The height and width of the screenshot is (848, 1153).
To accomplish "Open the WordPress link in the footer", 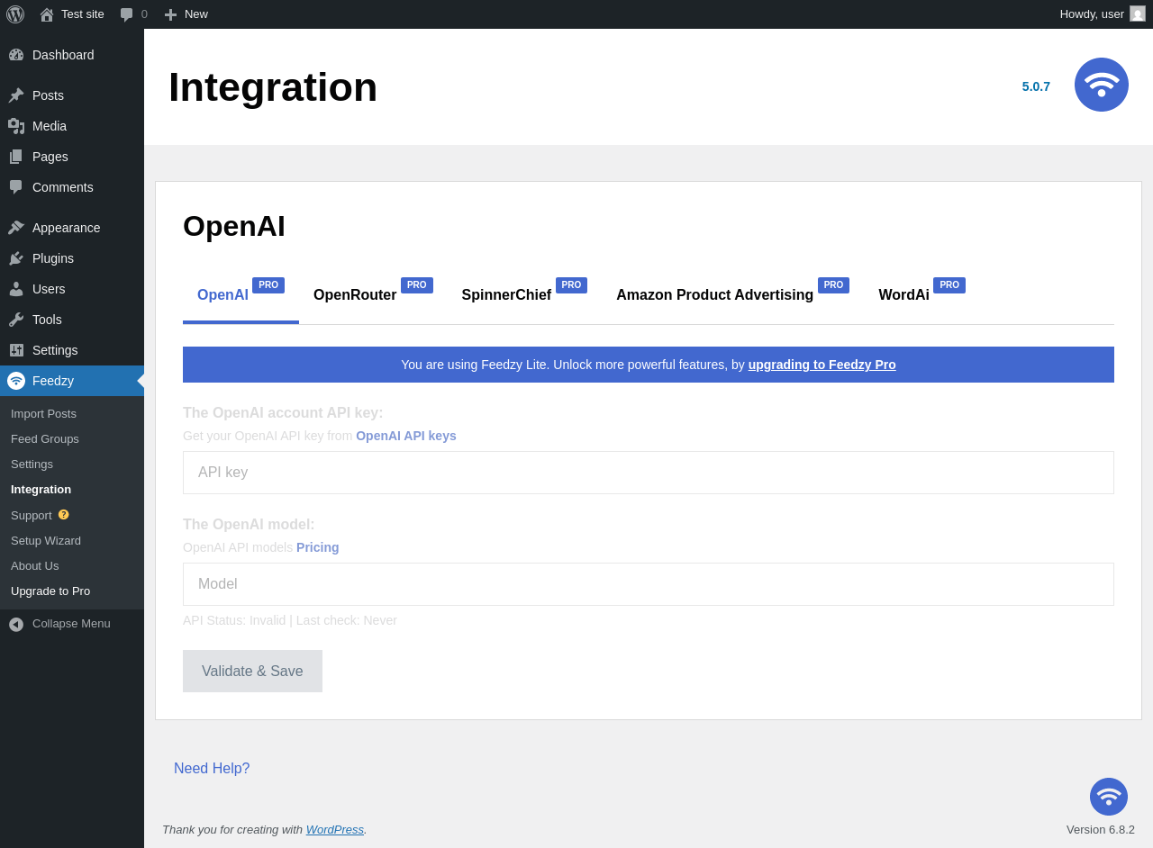I will click(335, 830).
